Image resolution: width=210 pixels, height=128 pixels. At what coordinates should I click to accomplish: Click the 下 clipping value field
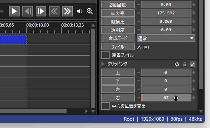point(166,81)
